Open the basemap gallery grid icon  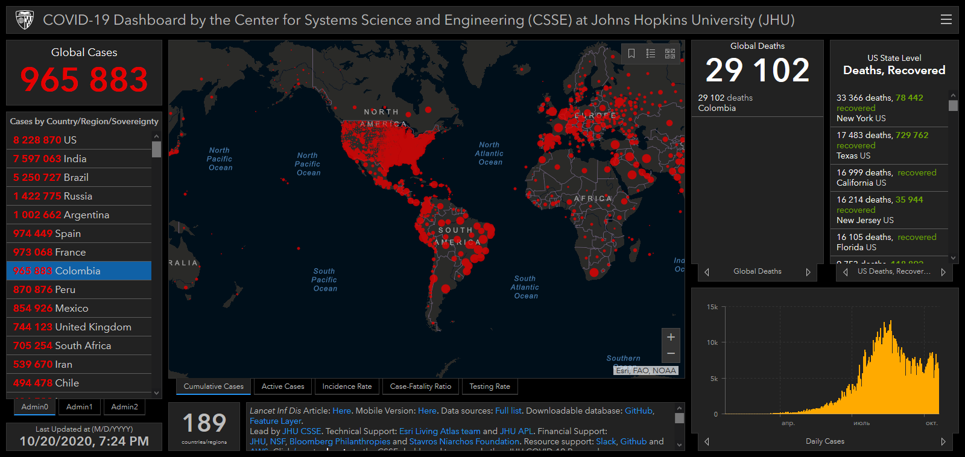pos(670,54)
